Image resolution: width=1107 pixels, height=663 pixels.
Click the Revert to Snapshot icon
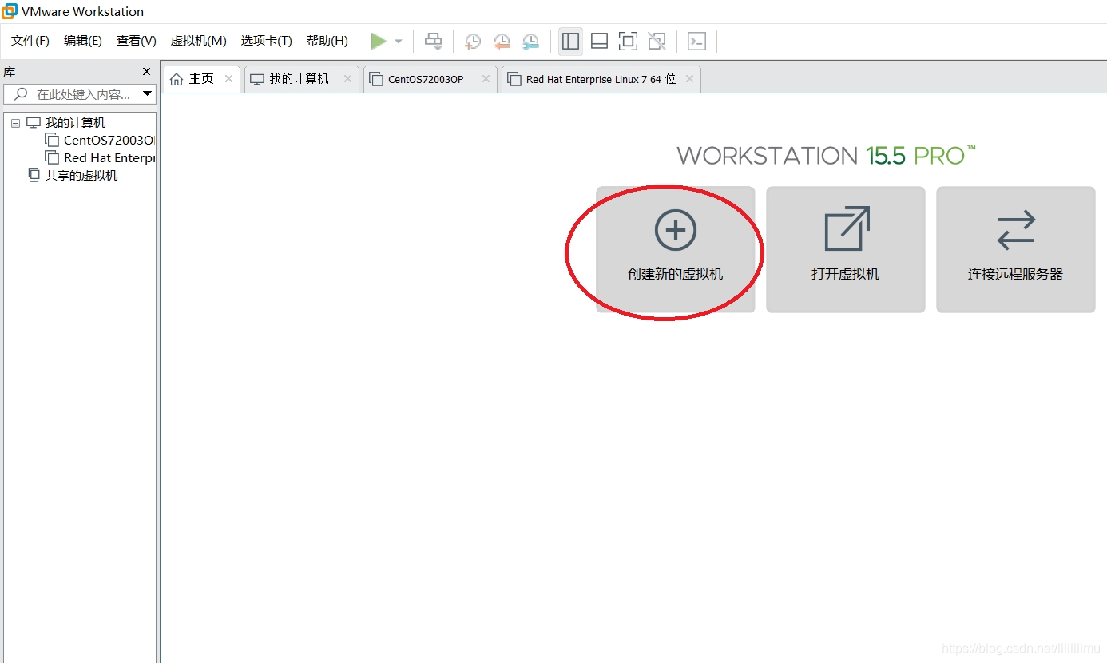[x=502, y=42]
